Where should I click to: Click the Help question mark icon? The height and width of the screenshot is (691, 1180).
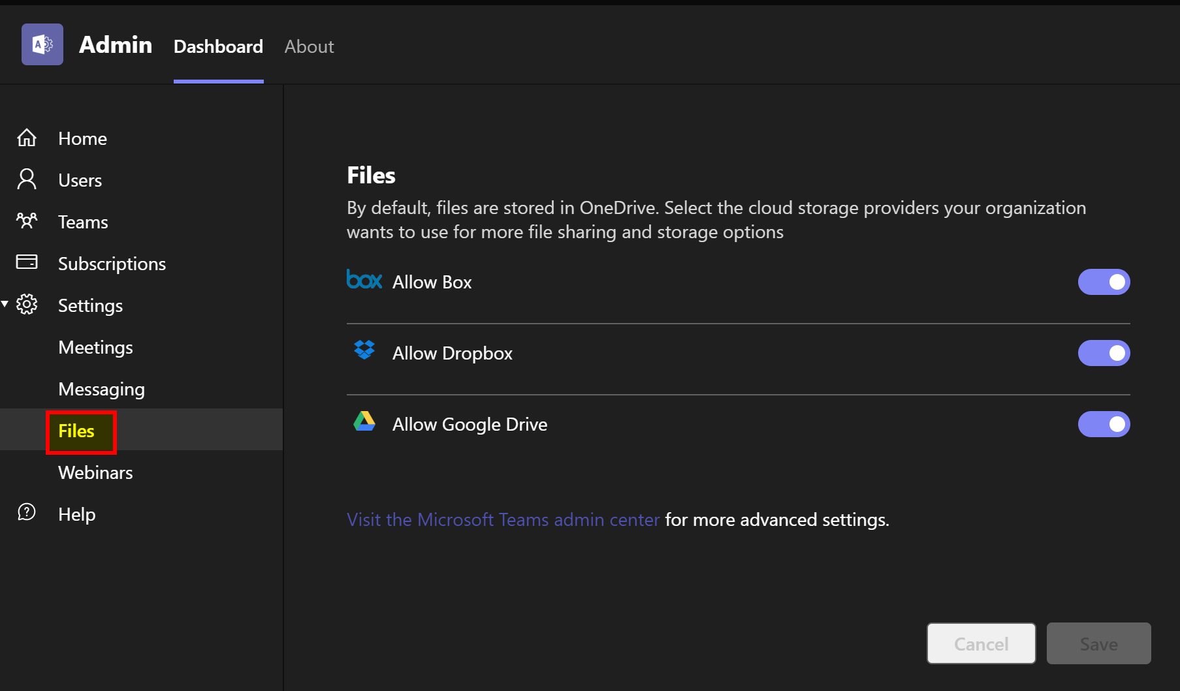tap(27, 513)
